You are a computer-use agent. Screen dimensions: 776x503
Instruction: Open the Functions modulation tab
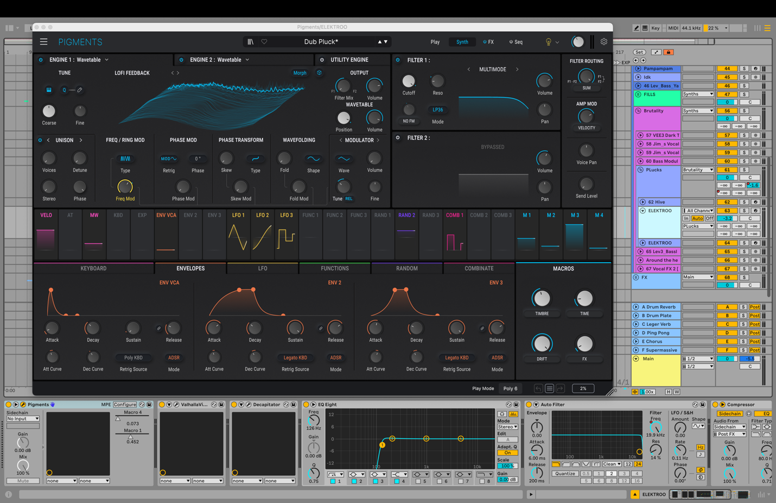pos(335,268)
